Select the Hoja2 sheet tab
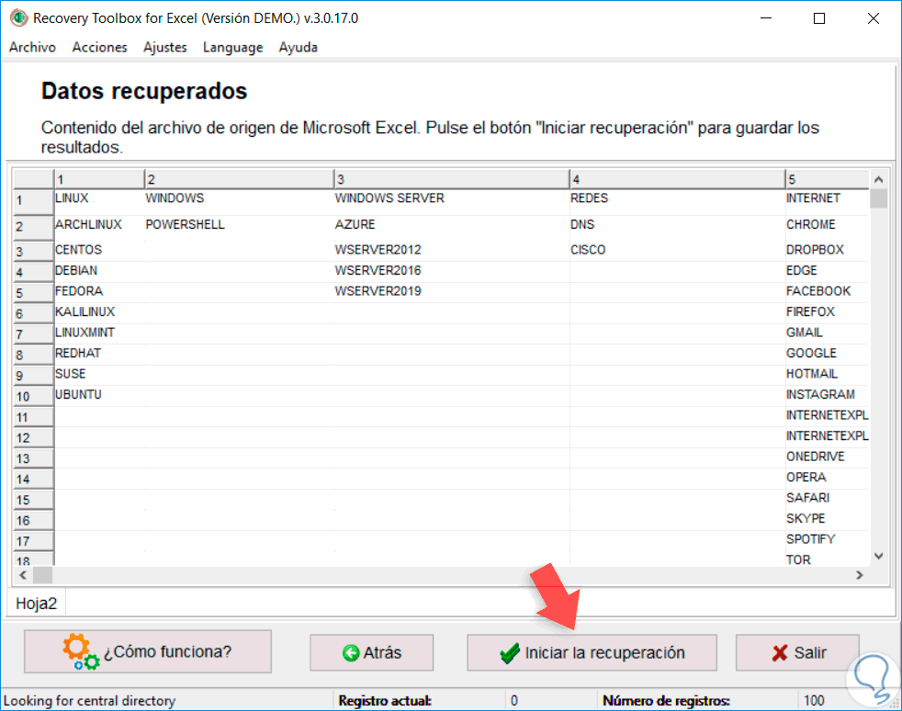 click(36, 604)
